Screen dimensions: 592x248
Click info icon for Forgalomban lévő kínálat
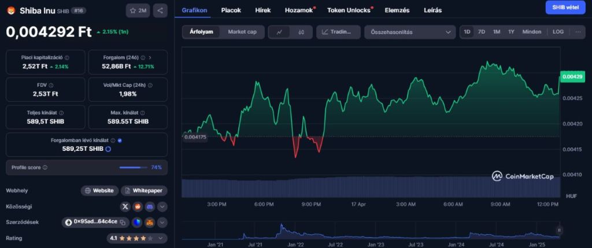[x=113, y=140]
